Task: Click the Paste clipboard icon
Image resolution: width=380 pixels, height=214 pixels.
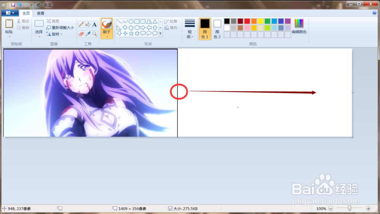Action: (9, 24)
